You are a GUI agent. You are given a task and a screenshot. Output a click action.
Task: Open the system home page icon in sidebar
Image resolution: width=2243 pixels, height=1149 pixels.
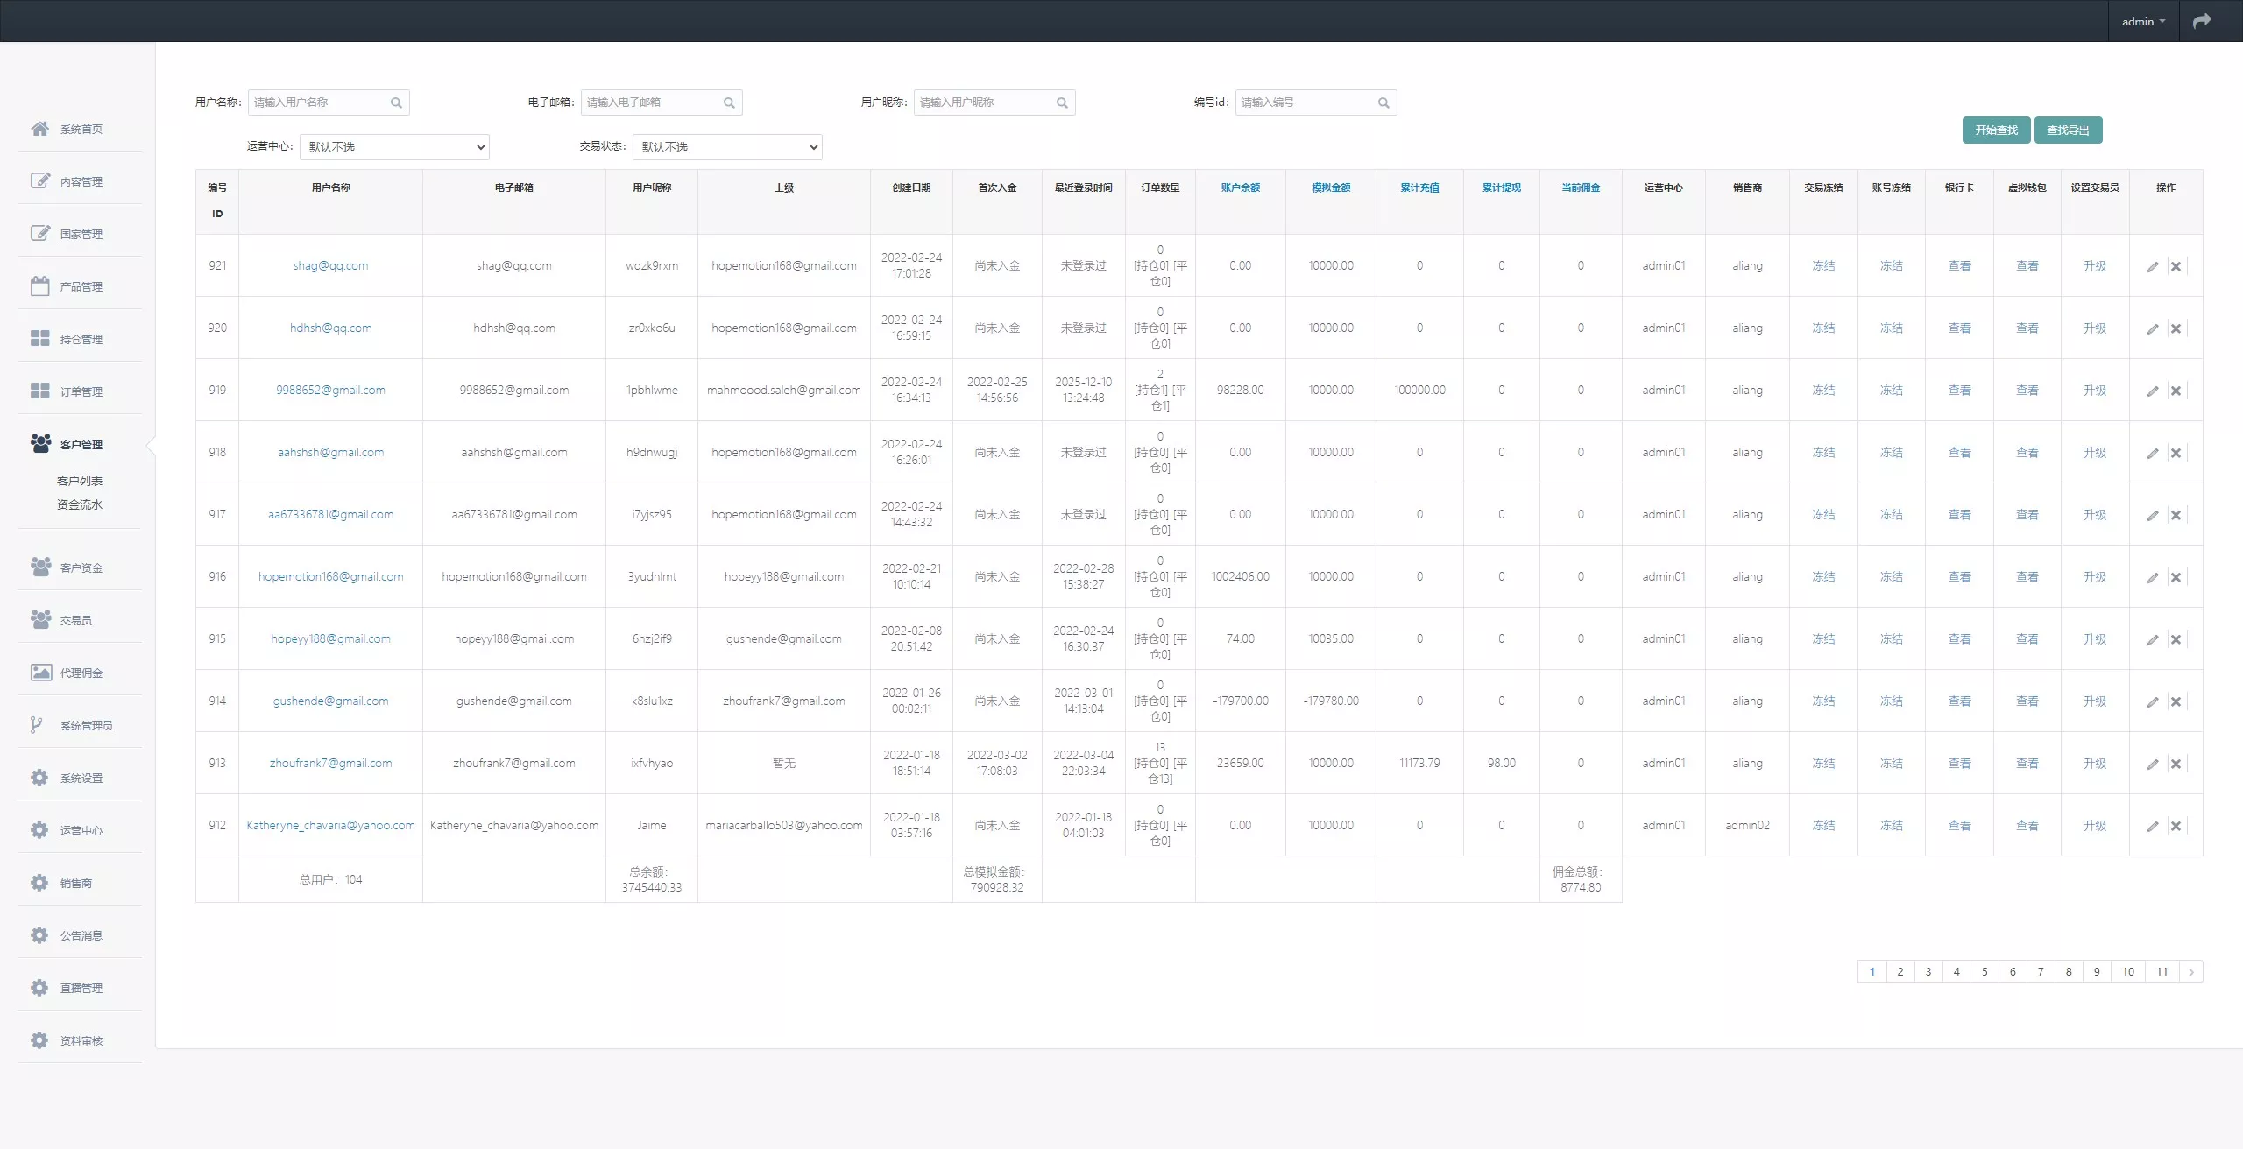(40, 129)
